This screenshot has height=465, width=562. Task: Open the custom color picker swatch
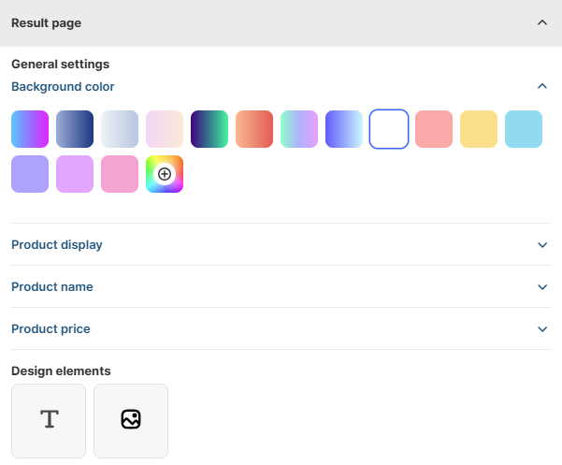[165, 174]
